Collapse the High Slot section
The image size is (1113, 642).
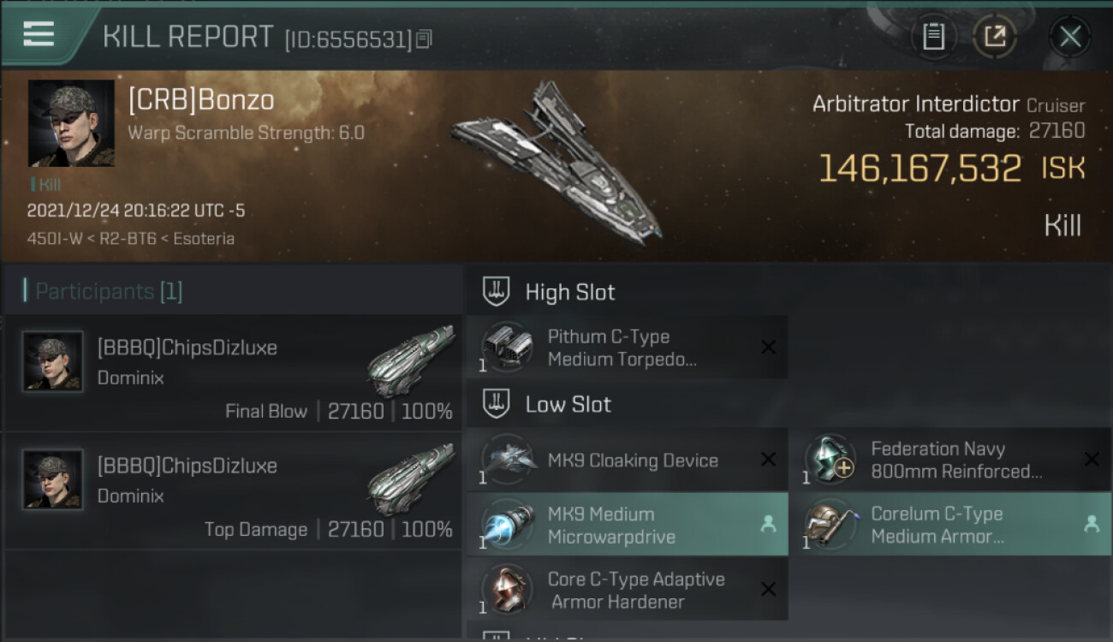point(569,292)
